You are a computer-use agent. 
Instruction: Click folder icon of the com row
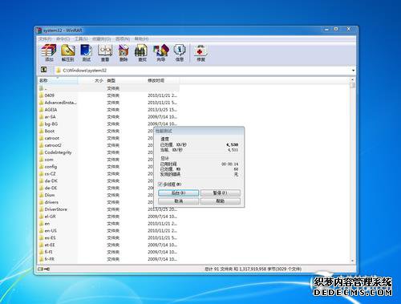(x=41, y=160)
